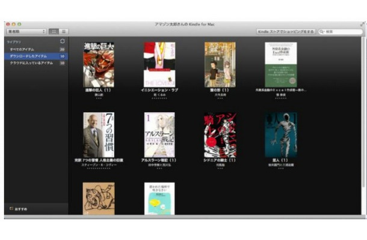Click the item count badge for すべてのアイテム
This screenshot has width=367, height=240.
pyautogui.click(x=62, y=49)
